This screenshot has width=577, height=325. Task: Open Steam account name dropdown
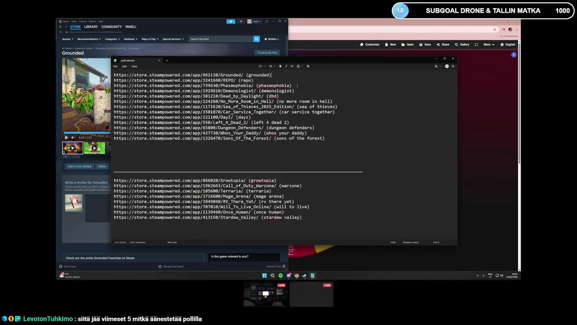[255, 21]
